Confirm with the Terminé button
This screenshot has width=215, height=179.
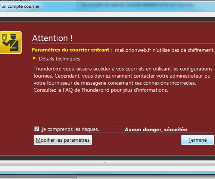pyautogui.click(x=197, y=140)
